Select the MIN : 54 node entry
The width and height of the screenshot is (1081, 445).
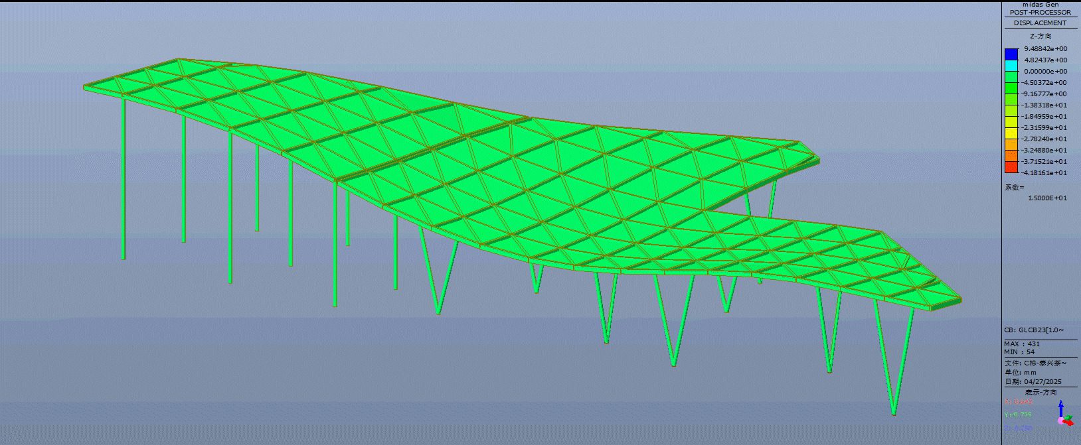[x=1019, y=352]
